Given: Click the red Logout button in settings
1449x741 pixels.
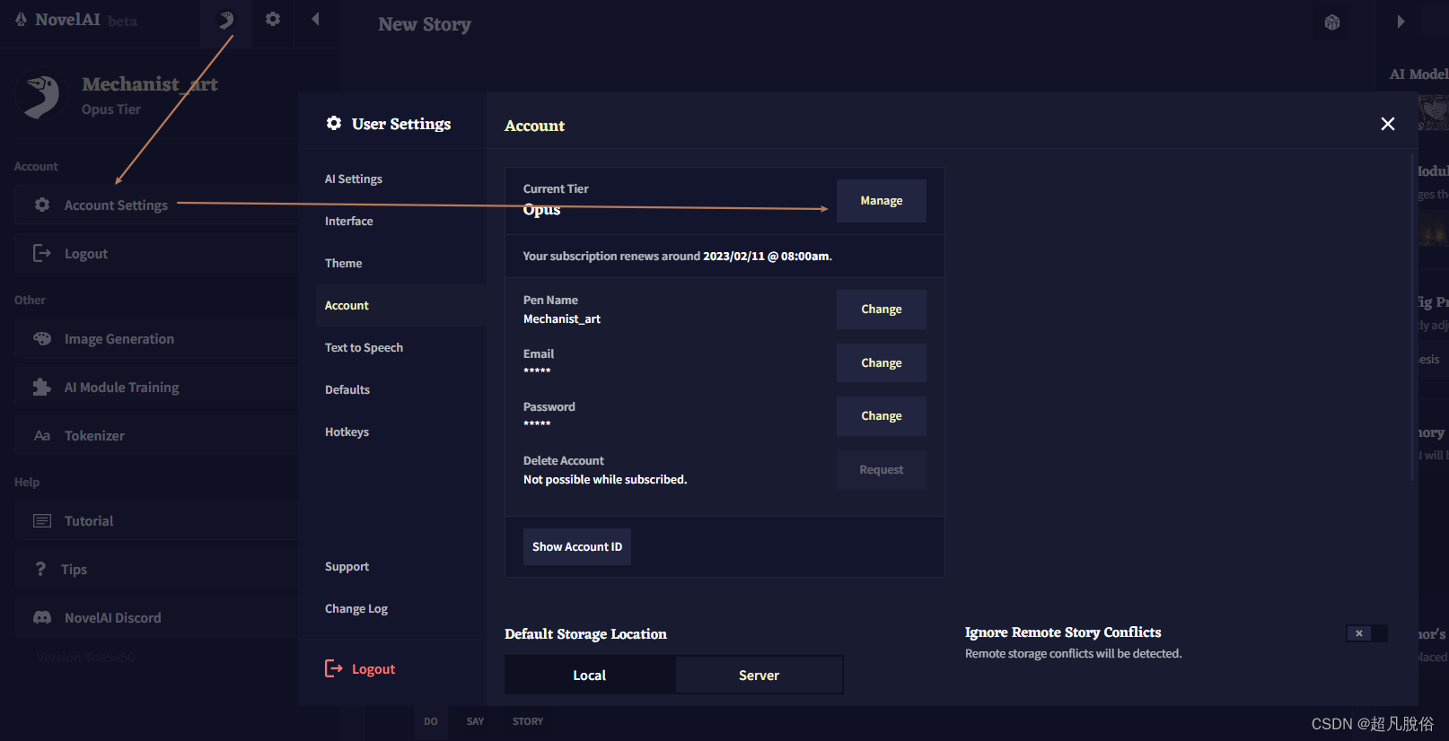Looking at the screenshot, I should pyautogui.click(x=360, y=669).
